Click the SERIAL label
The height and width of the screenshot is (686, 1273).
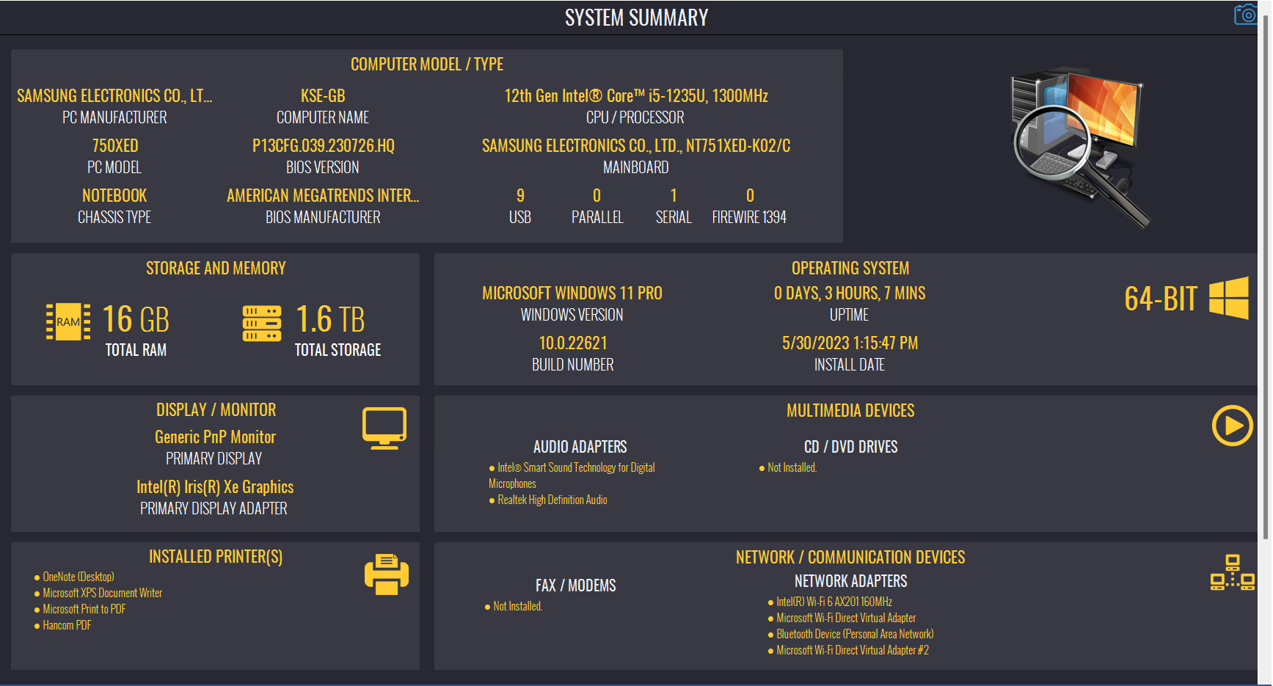(x=674, y=217)
